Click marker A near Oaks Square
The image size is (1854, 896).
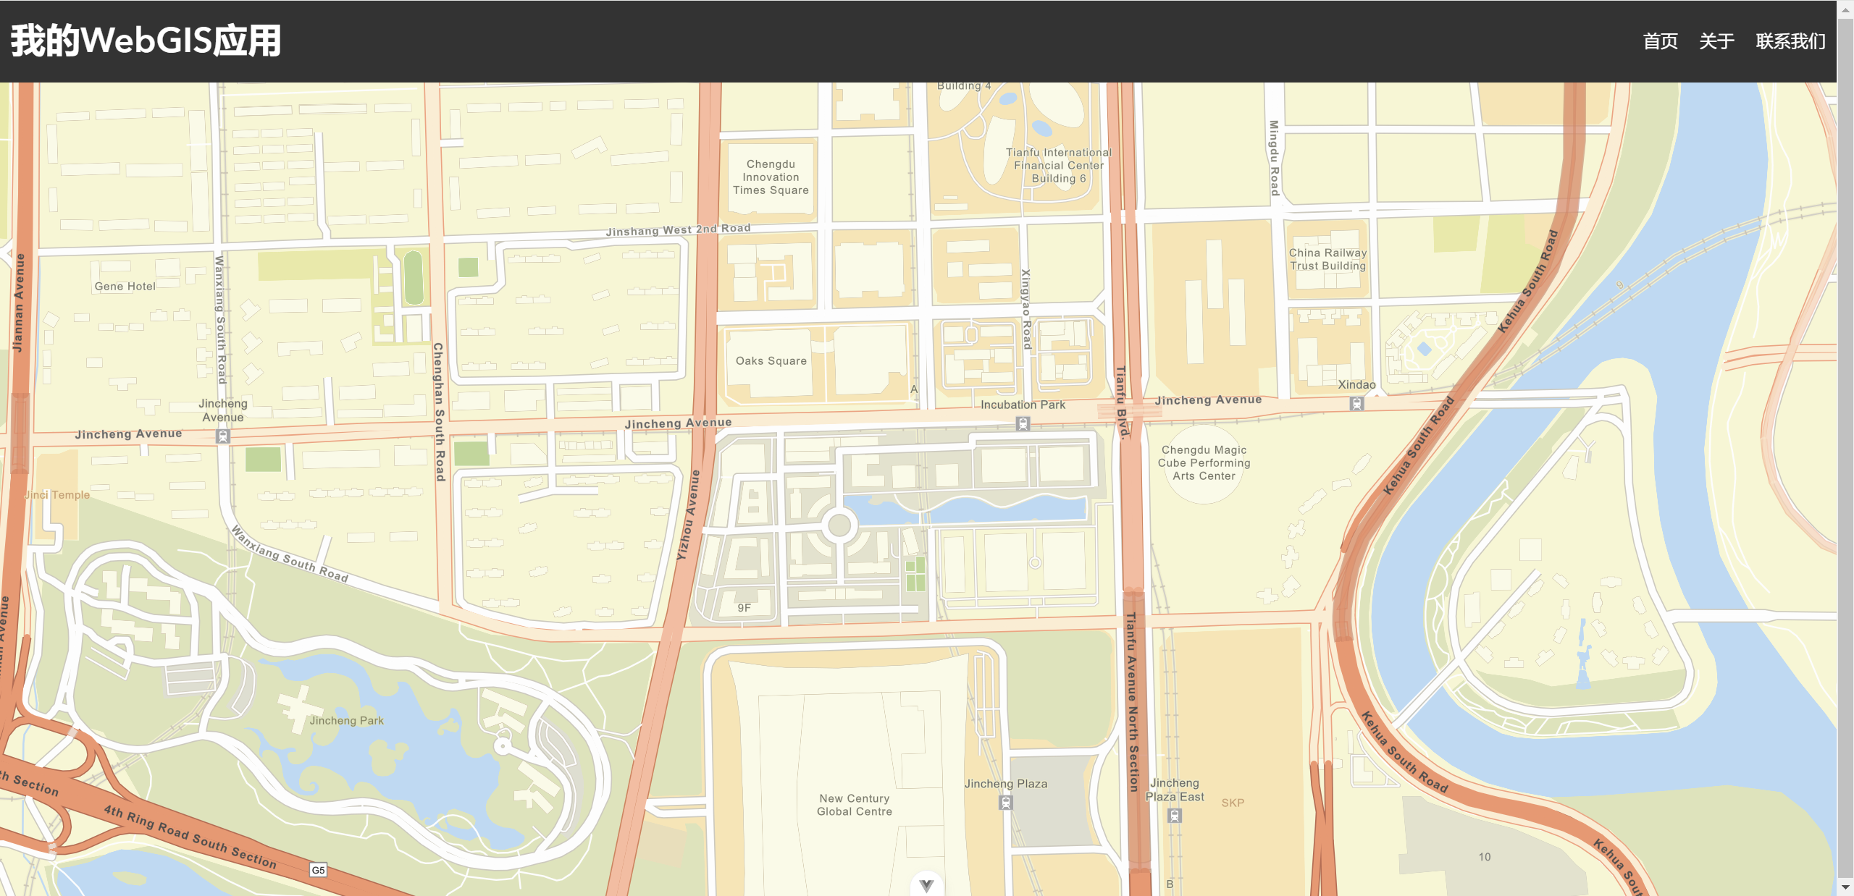[914, 391]
